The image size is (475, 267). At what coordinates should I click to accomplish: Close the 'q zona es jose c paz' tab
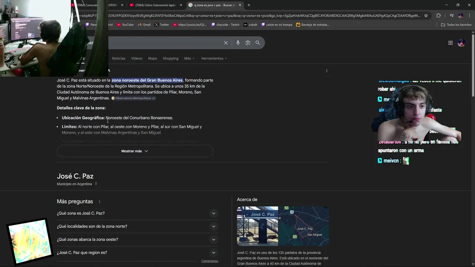[x=240, y=5]
